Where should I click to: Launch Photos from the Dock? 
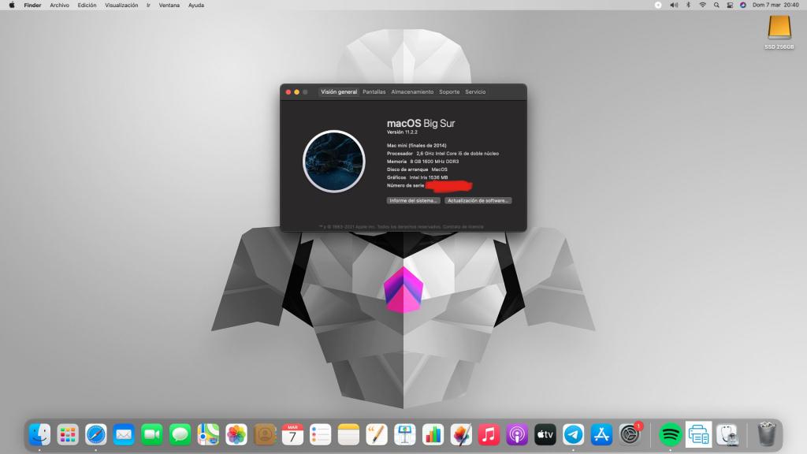click(236, 434)
